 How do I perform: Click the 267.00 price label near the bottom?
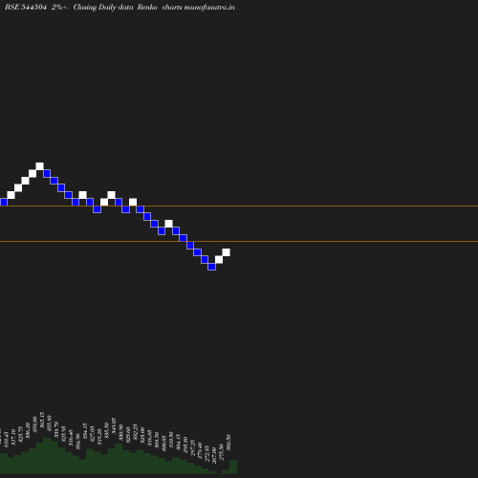pyautogui.click(x=214, y=456)
